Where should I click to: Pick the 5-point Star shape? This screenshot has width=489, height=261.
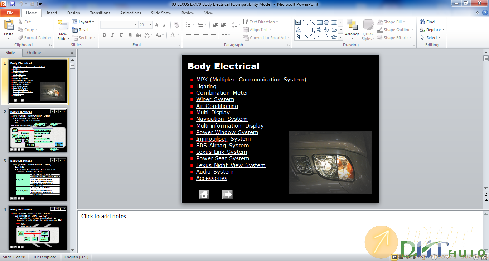(334, 37)
